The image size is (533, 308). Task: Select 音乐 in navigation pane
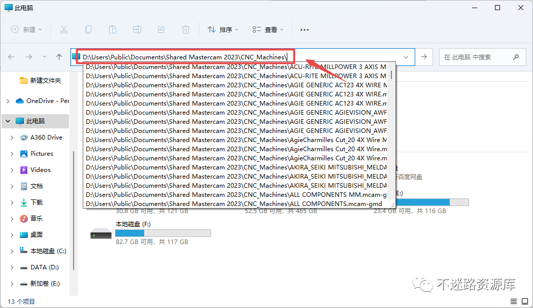click(31, 219)
